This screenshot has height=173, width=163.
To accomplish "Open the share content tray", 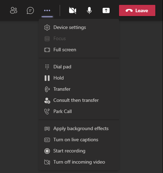I will click(106, 10).
